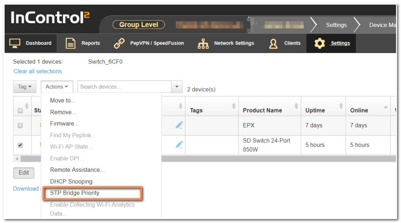Click sort arrows beside select-all checkbox
This screenshot has height=223, width=401.
(27, 106)
